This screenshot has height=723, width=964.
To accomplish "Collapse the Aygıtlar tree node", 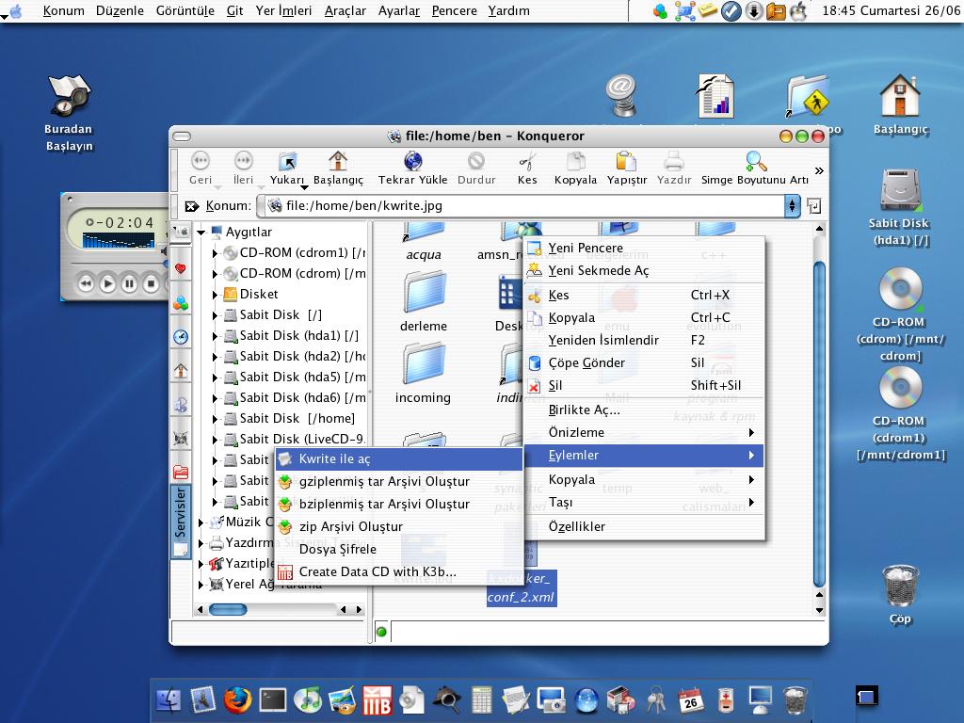I will point(201,233).
